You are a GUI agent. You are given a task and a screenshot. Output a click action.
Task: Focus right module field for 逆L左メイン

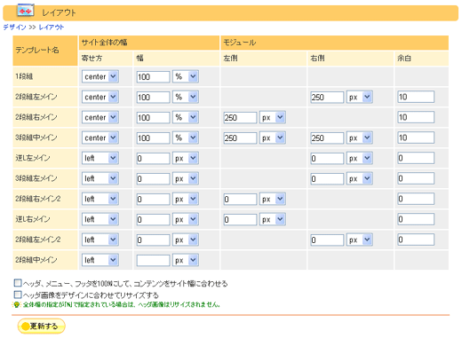327,158
